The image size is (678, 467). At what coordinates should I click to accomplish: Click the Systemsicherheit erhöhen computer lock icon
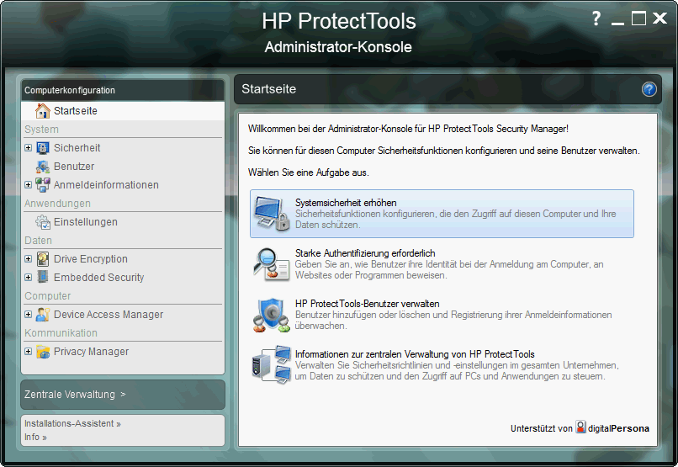click(x=272, y=213)
